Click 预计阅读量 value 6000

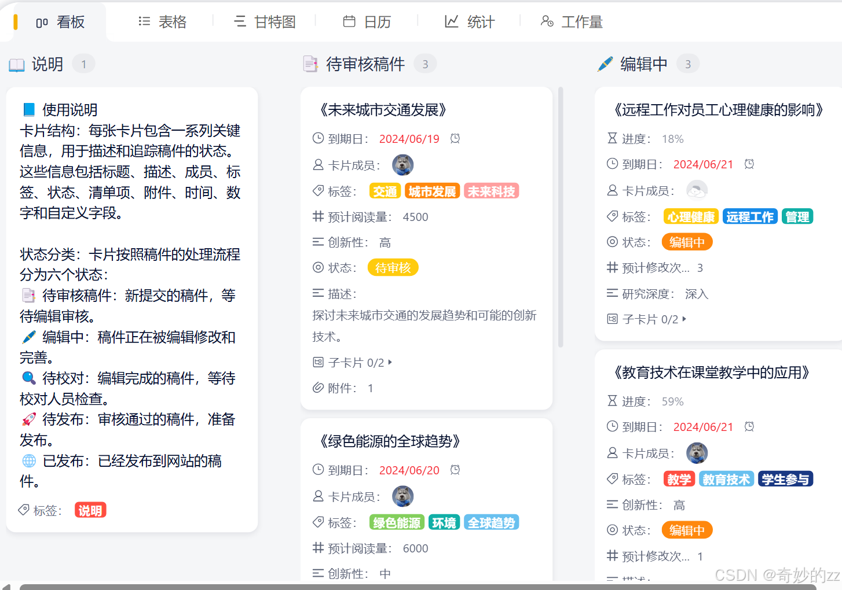tap(415, 548)
